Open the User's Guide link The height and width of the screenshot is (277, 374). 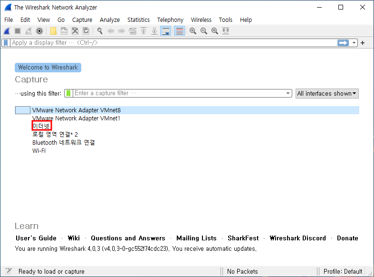[36, 238]
